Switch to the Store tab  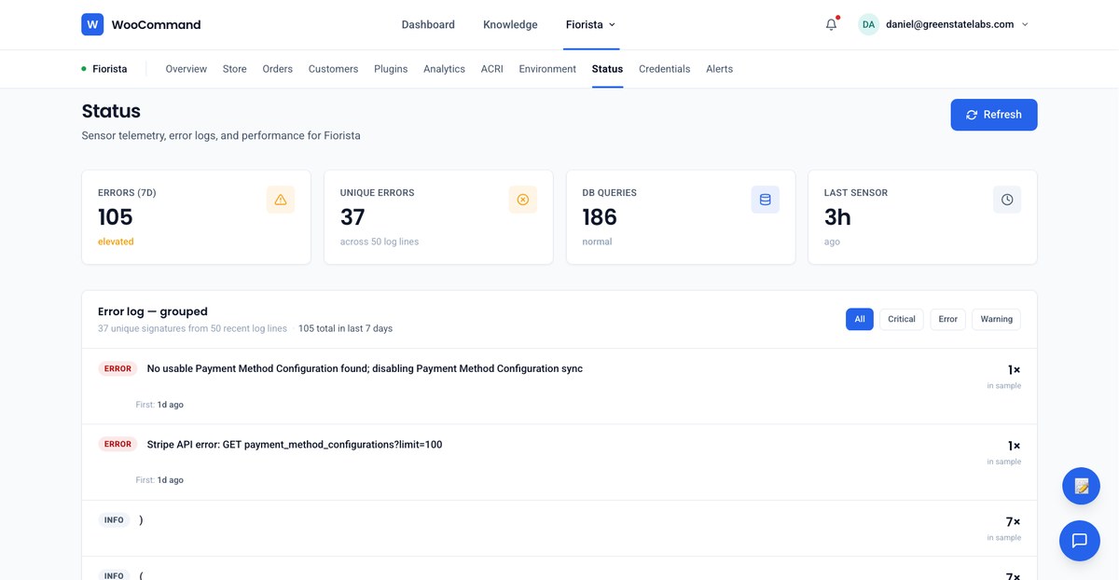[x=235, y=69]
